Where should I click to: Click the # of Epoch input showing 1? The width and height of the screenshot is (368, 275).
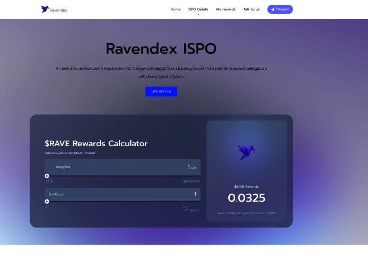123,194
